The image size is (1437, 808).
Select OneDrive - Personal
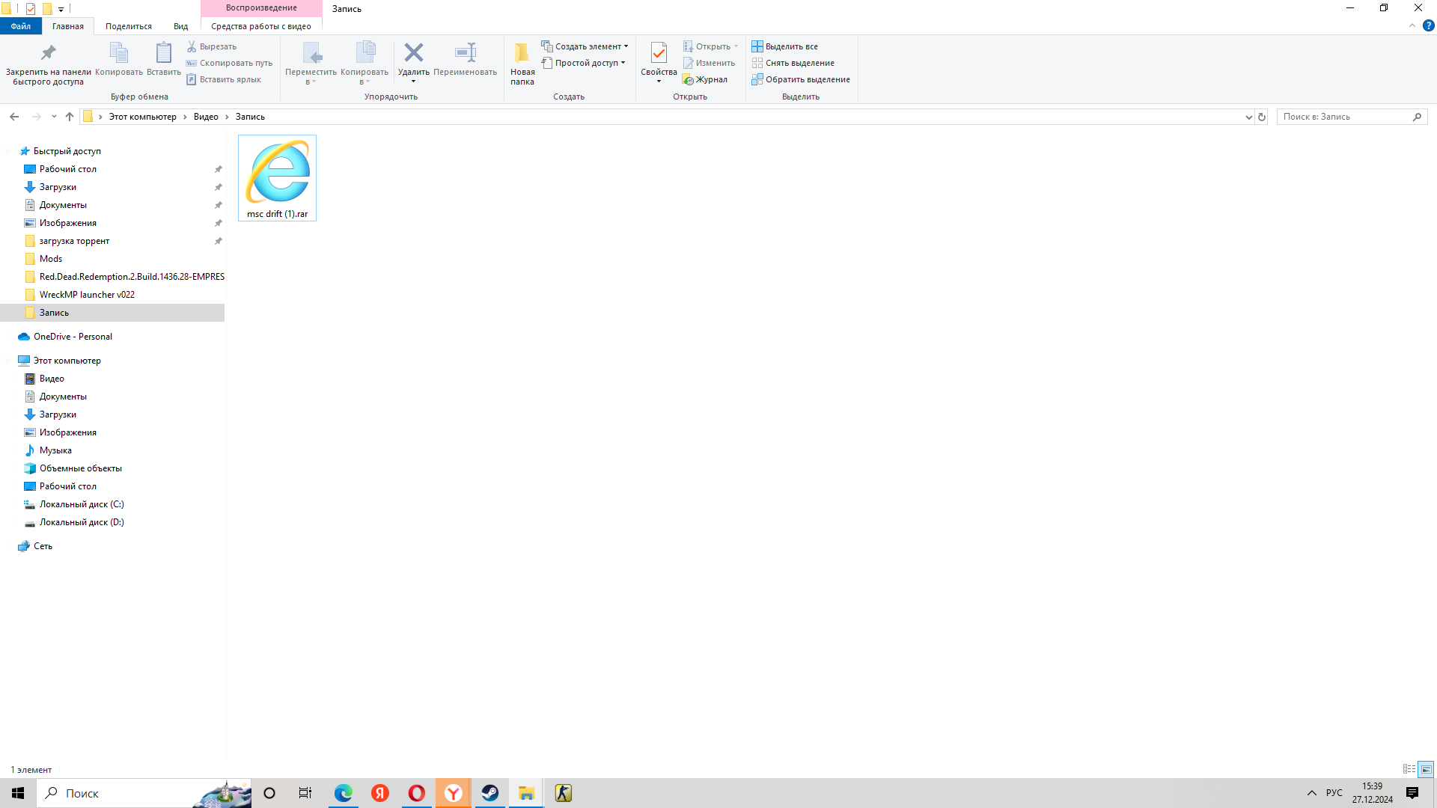73,337
